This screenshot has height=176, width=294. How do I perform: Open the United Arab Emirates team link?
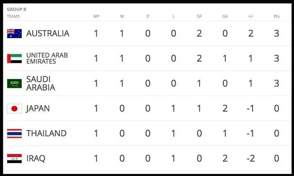point(47,58)
